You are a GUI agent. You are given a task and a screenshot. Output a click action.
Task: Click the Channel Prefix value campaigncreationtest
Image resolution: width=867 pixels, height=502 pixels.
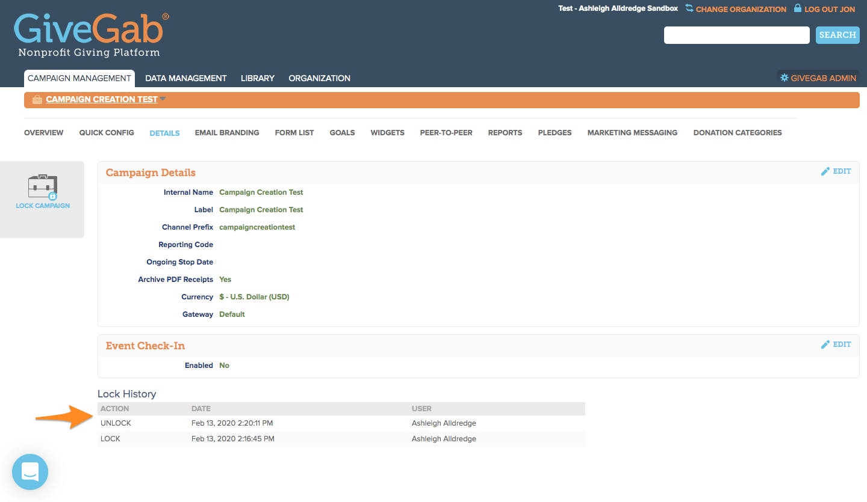pos(257,227)
